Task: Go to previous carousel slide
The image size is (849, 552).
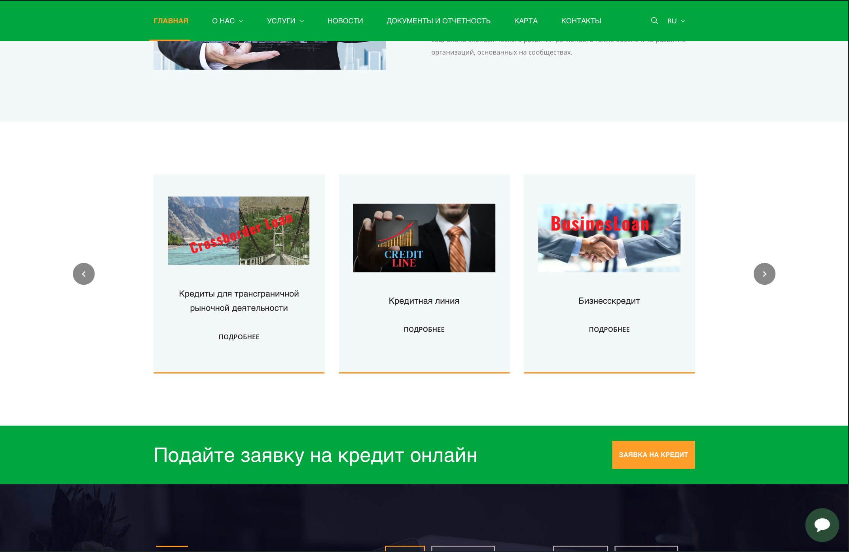Action: point(83,274)
